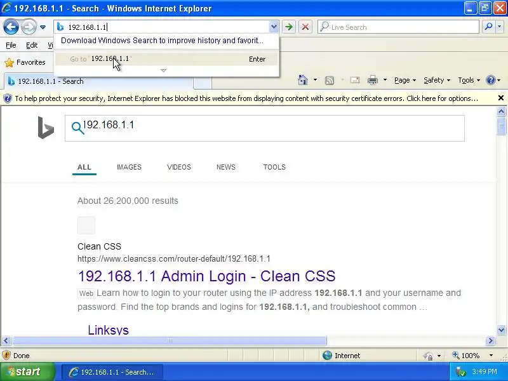Click the Protected Mode lock icon
The width and height of the screenshot is (508, 381).
428,356
